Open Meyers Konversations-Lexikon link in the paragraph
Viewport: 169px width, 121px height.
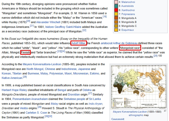(x=42, y=64)
